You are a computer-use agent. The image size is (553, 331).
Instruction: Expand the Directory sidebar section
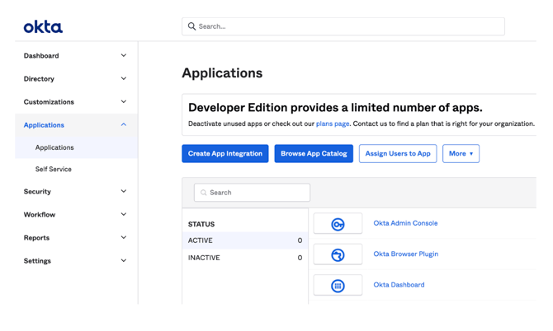(x=124, y=79)
